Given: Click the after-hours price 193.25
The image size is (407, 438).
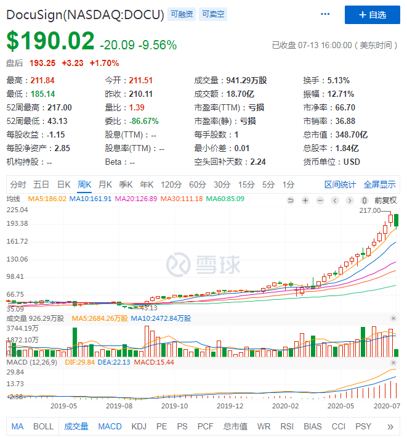Looking at the screenshot, I should 42,63.
